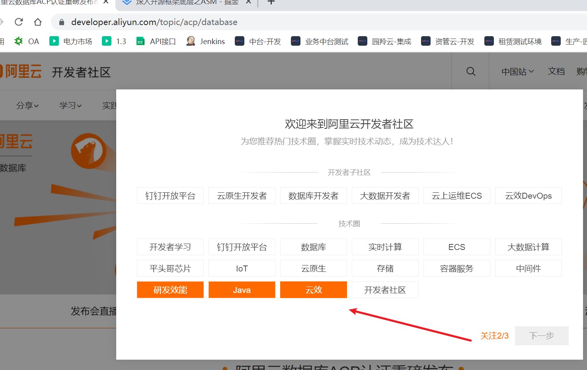Go to the browser home page icon
The image size is (587, 370).
(38, 22)
